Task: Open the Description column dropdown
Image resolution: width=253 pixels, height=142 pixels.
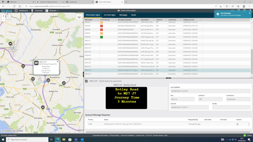Action: [154, 20]
